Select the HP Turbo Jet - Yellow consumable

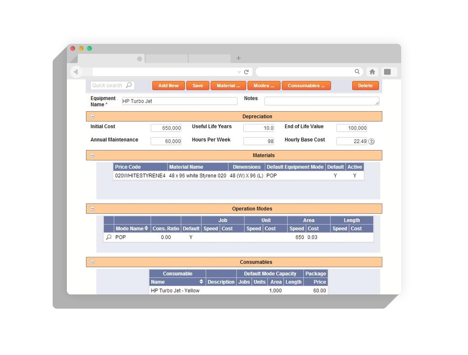[x=175, y=291]
